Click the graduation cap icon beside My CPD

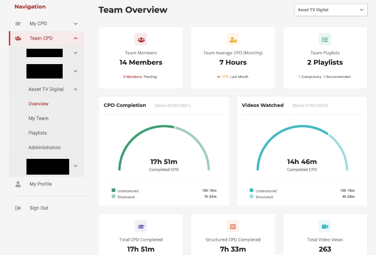(x=18, y=24)
